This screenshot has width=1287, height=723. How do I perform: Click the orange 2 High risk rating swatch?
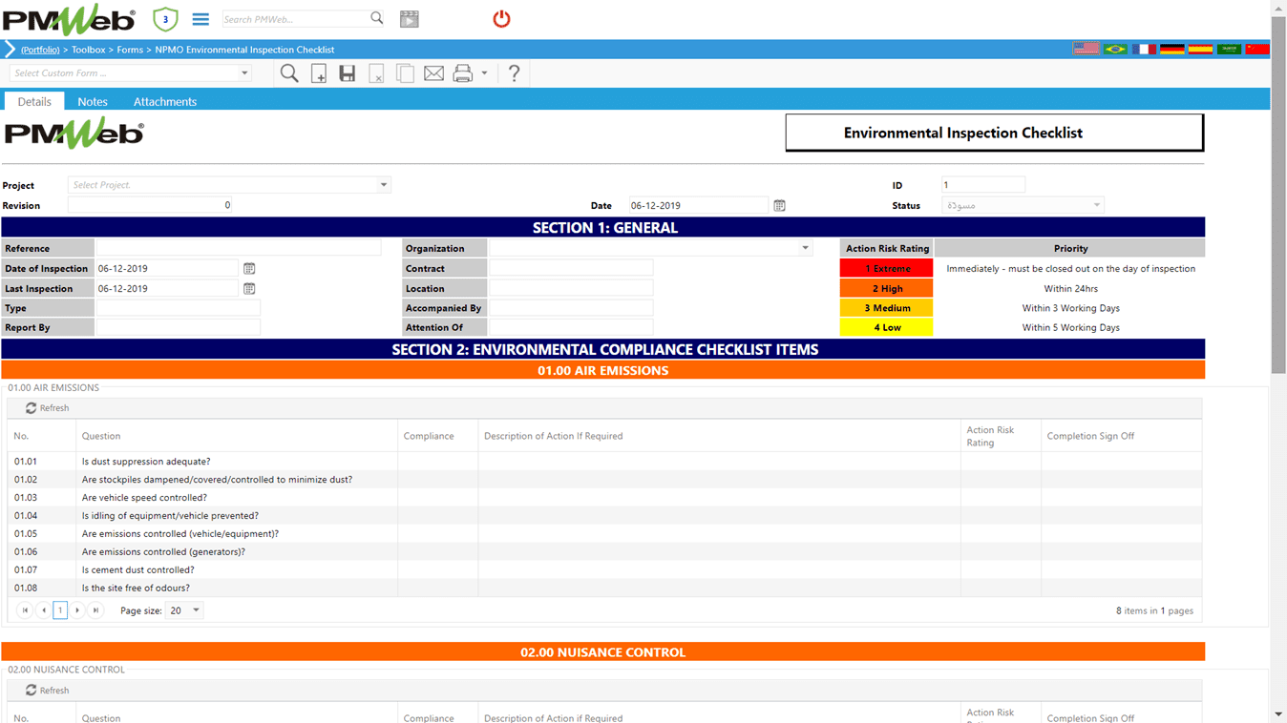click(887, 288)
